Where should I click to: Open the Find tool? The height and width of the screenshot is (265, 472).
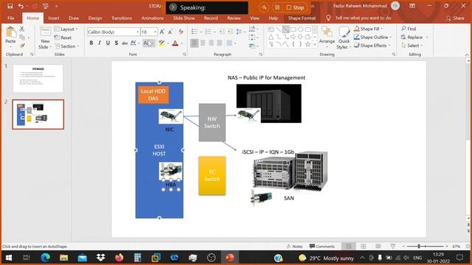pyautogui.click(x=409, y=29)
